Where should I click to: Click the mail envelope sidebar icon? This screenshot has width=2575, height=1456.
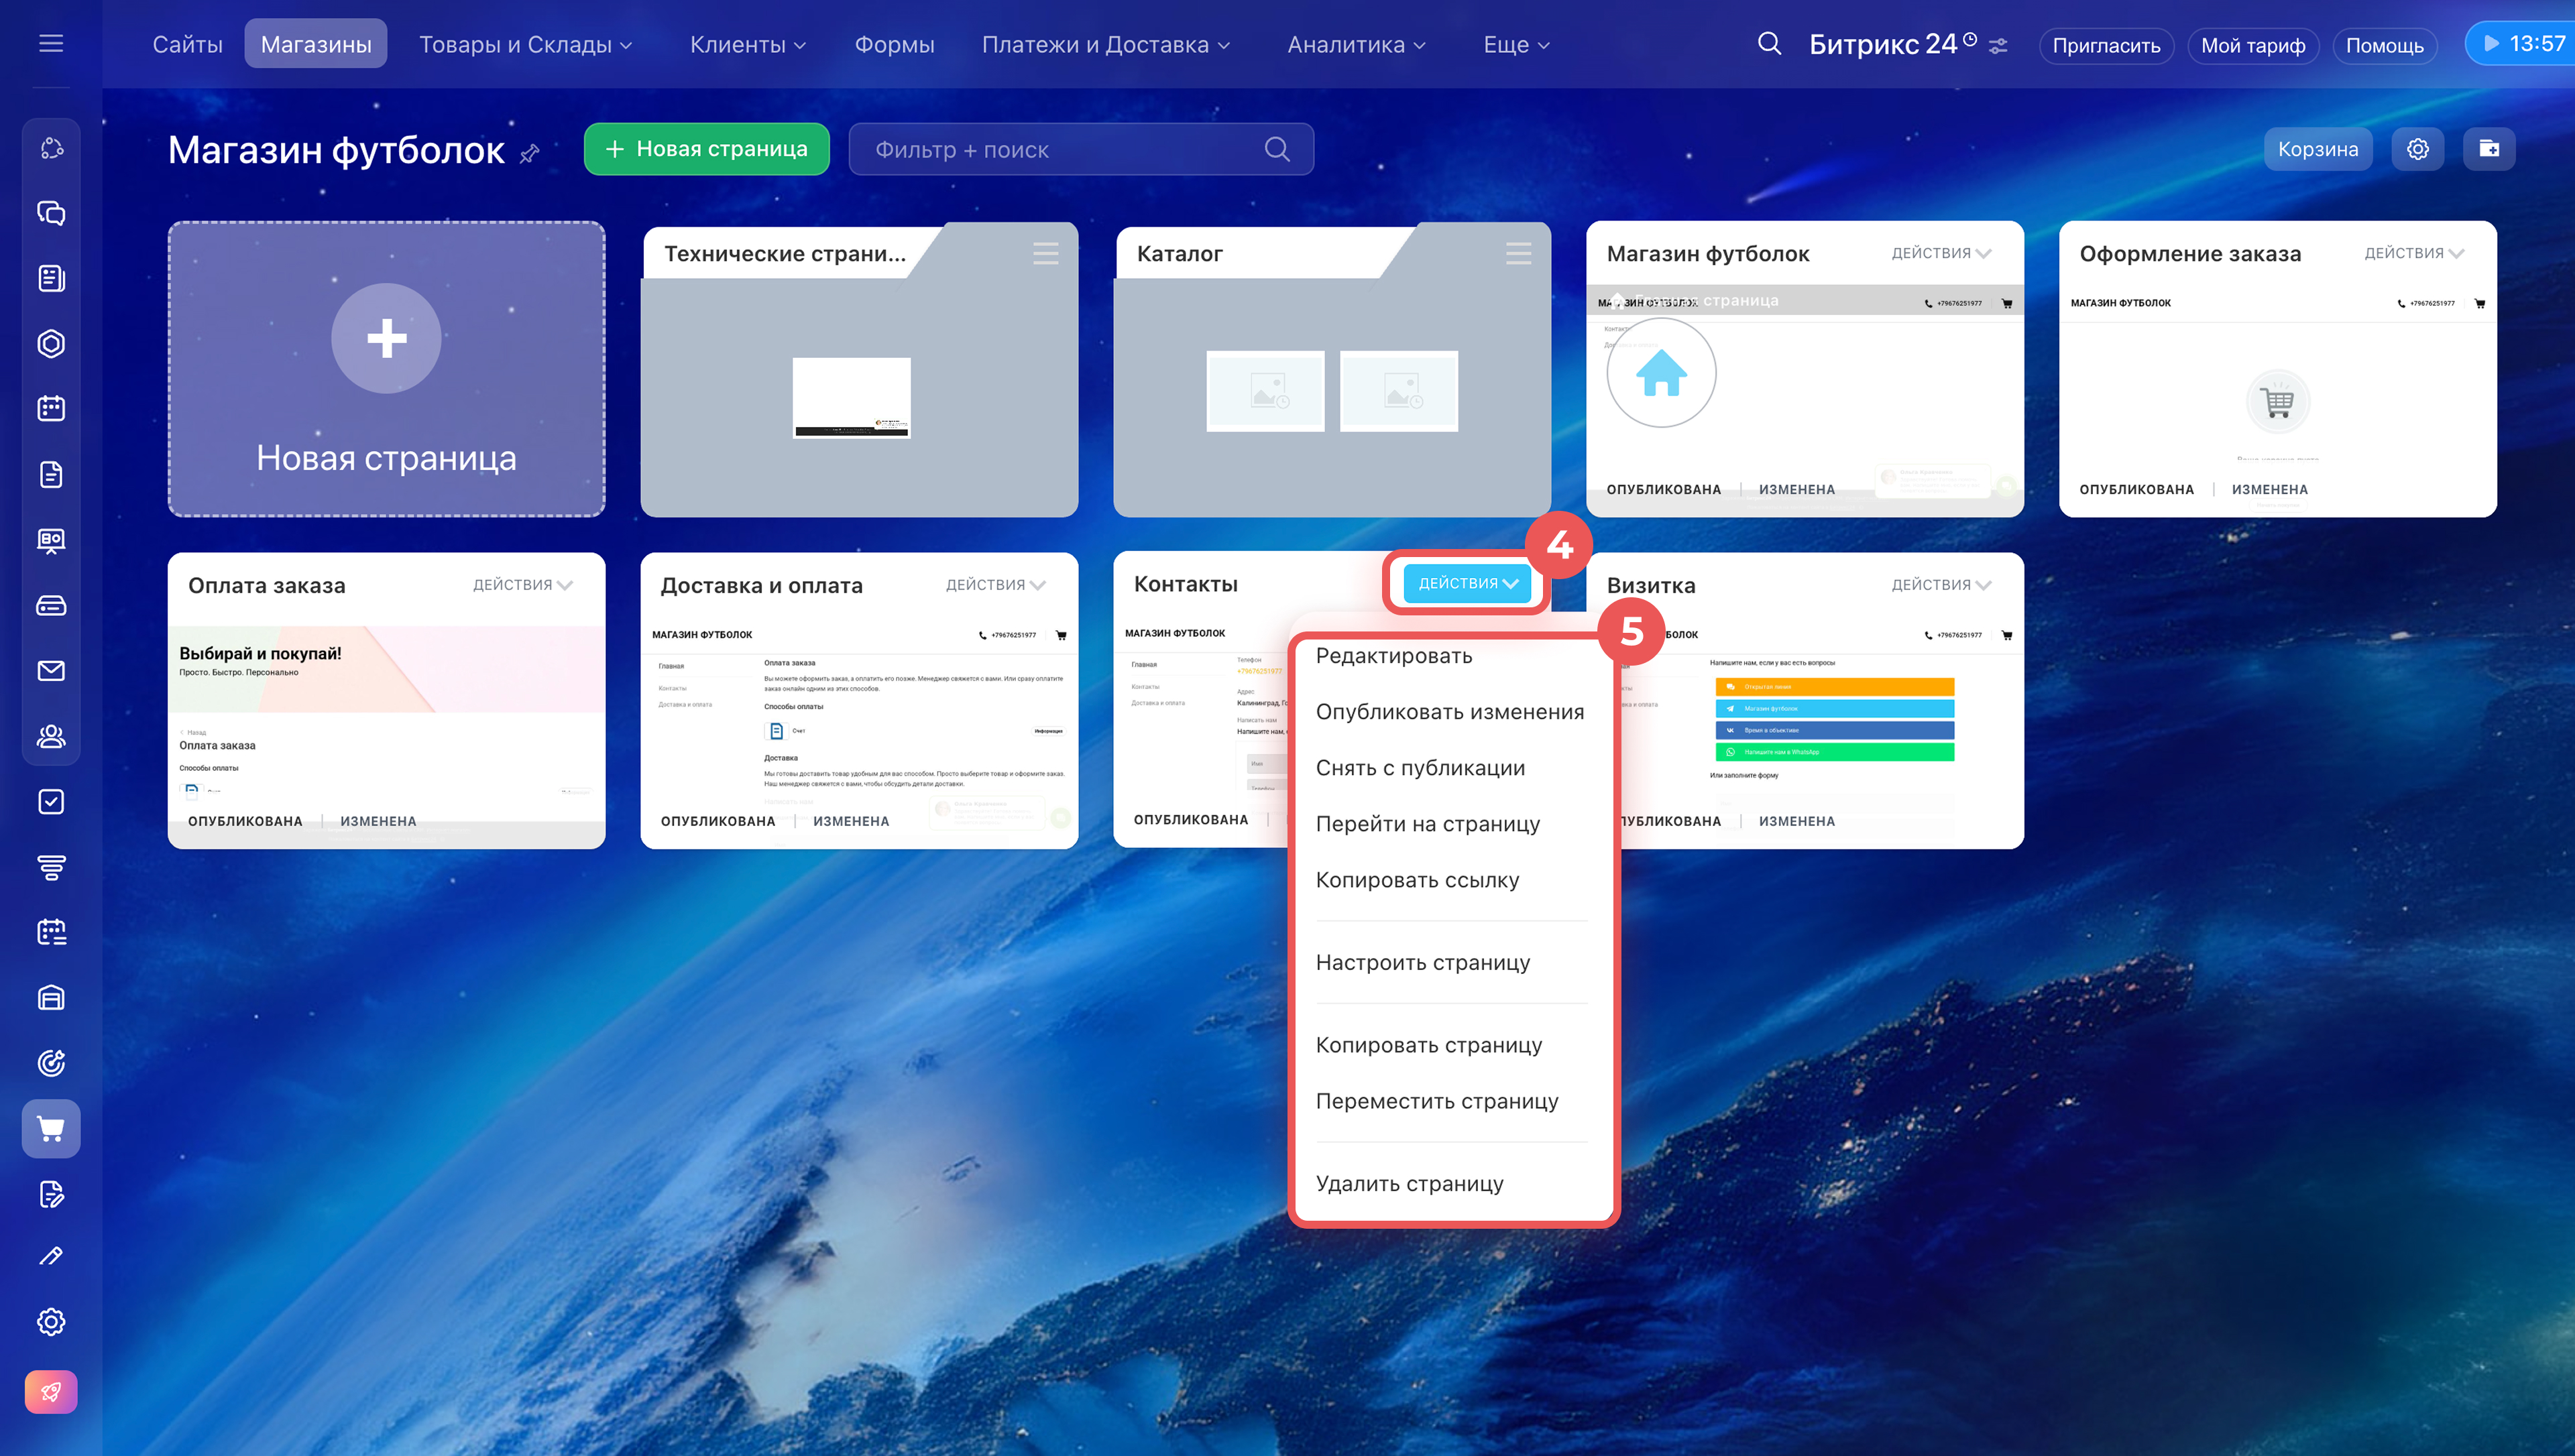[51, 670]
